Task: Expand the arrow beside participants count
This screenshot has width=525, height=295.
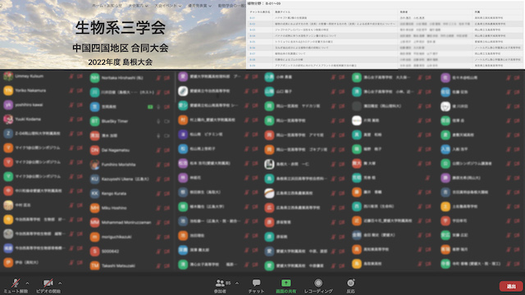Action: tap(237, 284)
